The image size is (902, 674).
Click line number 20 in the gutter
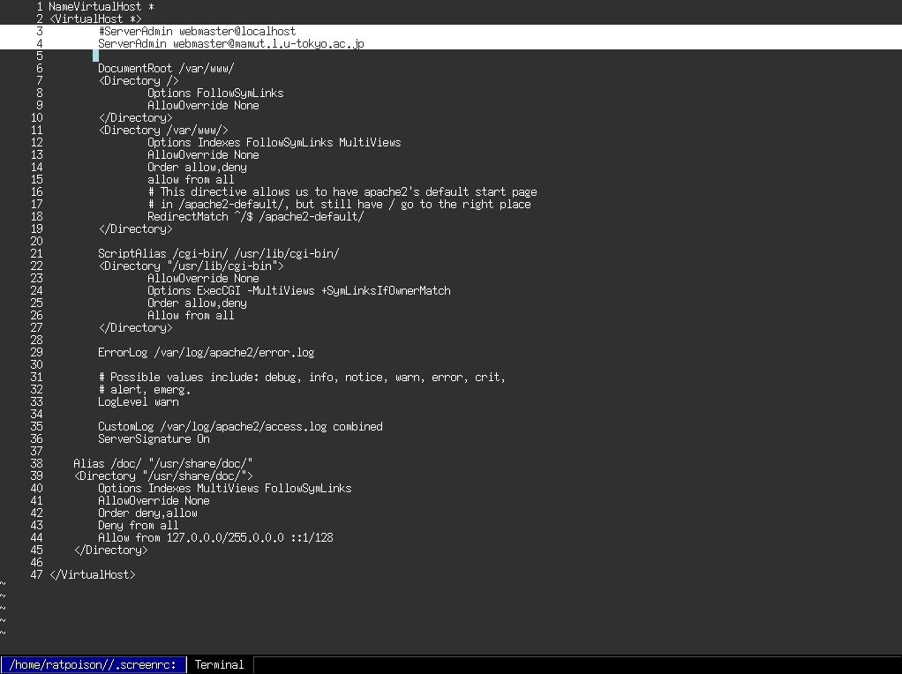click(x=36, y=241)
